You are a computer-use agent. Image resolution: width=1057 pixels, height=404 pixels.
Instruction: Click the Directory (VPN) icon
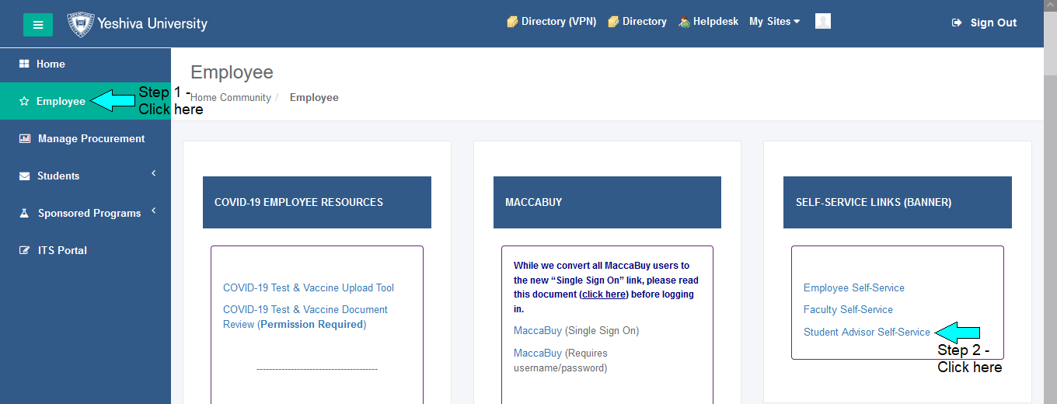coord(512,22)
